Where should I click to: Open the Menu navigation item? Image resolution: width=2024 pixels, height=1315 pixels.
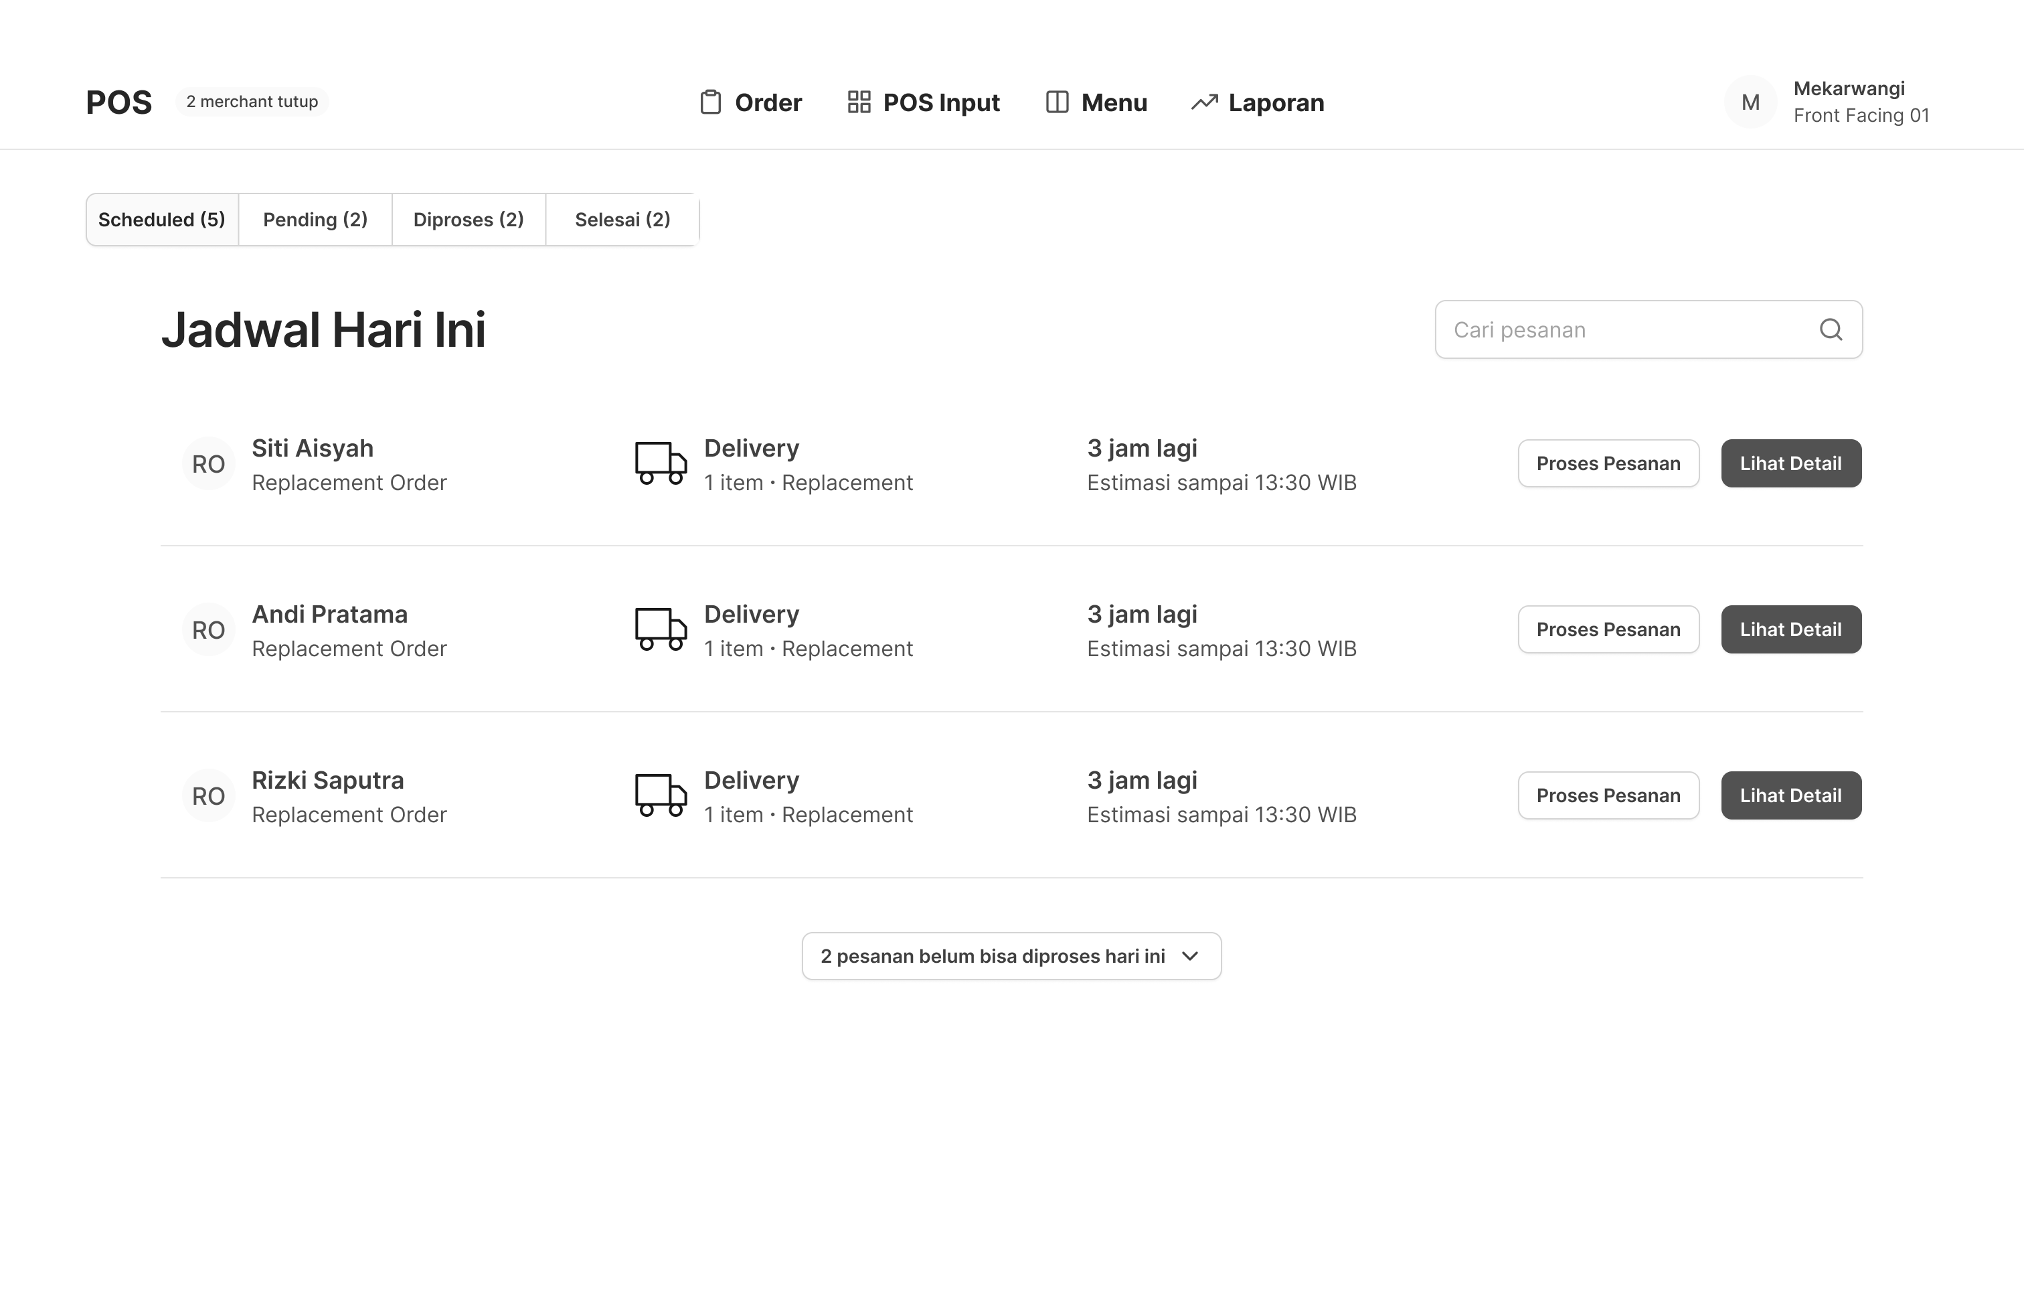tap(1096, 102)
